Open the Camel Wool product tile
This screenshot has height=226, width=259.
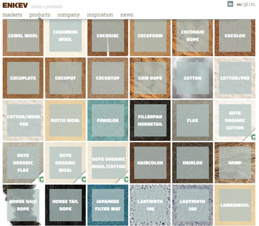(x=23, y=36)
